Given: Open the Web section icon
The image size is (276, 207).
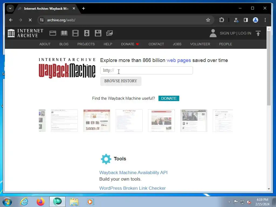Looking at the screenshot, I should pos(53,33).
